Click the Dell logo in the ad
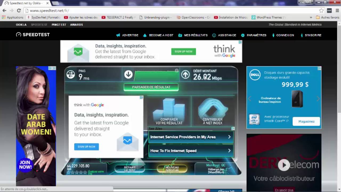The height and width of the screenshot is (192, 341). [255, 75]
